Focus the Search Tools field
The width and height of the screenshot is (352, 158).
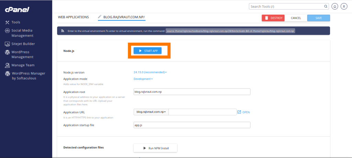[289, 6]
